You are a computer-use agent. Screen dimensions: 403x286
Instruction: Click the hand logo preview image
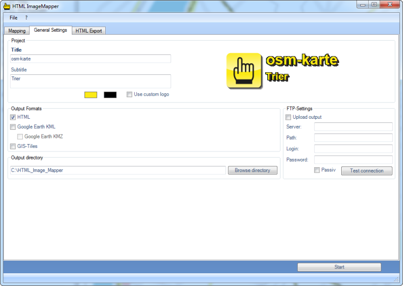(244, 70)
